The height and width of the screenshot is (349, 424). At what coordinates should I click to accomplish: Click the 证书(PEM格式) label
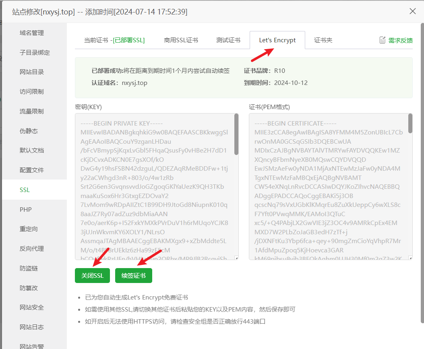(269, 107)
